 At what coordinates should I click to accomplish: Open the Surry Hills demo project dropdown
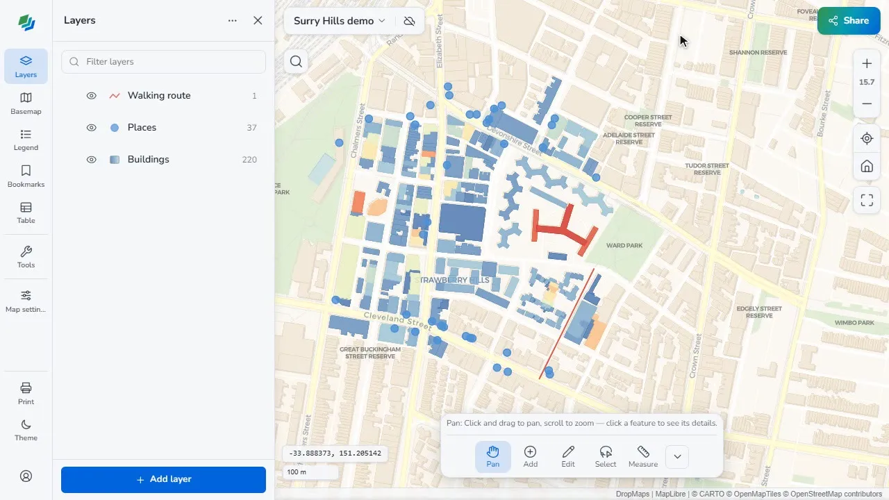339,21
